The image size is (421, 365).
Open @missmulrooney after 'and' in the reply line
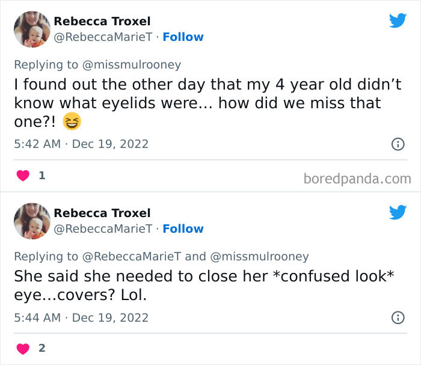click(x=259, y=256)
